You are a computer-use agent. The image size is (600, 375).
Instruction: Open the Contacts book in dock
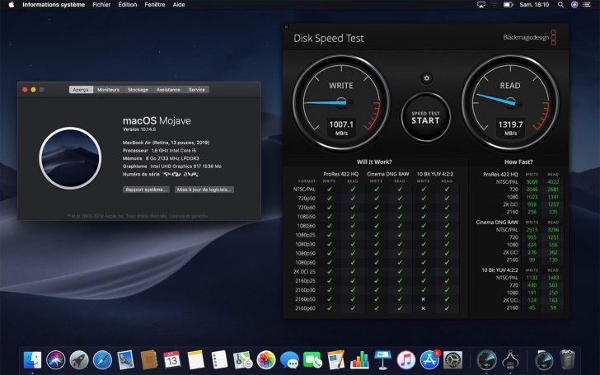149,360
